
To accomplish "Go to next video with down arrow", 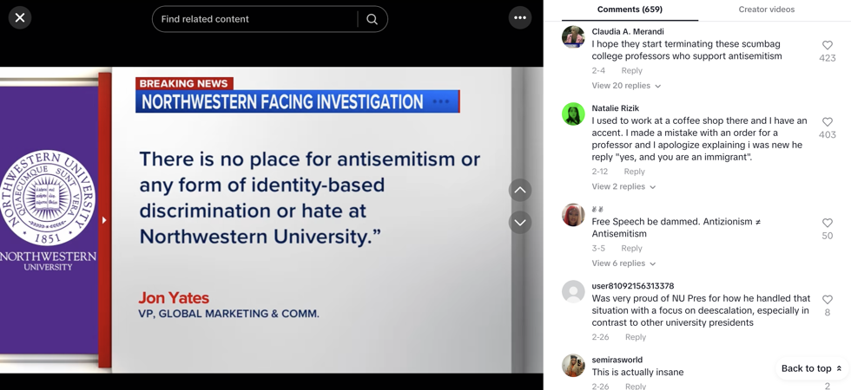I will coord(519,223).
